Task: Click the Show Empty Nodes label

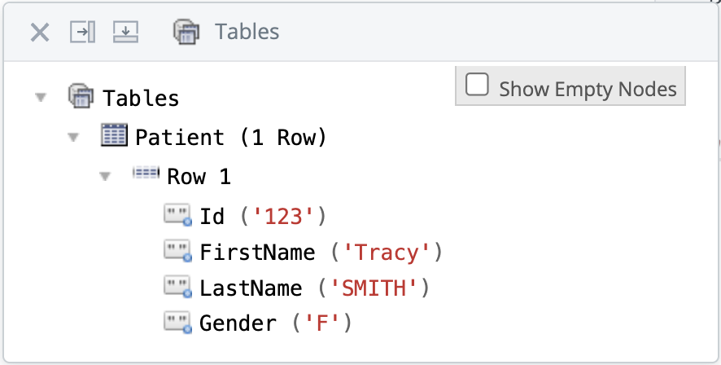Action: point(588,89)
